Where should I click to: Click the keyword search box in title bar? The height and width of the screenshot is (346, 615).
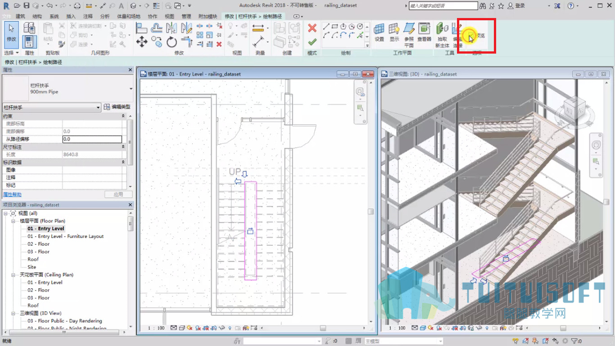pyautogui.click(x=443, y=6)
